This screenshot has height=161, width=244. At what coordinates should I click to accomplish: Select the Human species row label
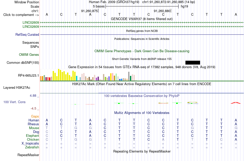pos(34,120)
